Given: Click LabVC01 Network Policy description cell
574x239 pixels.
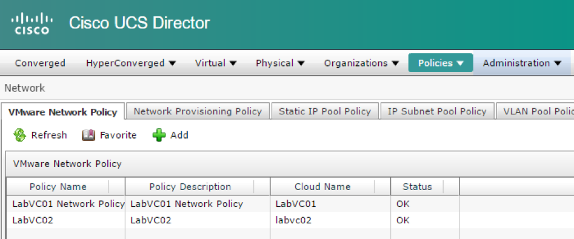Looking at the screenshot, I should [198, 204].
